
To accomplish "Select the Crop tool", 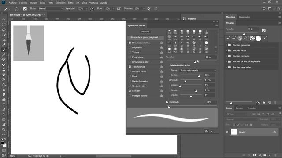I will (x=4, y=40).
